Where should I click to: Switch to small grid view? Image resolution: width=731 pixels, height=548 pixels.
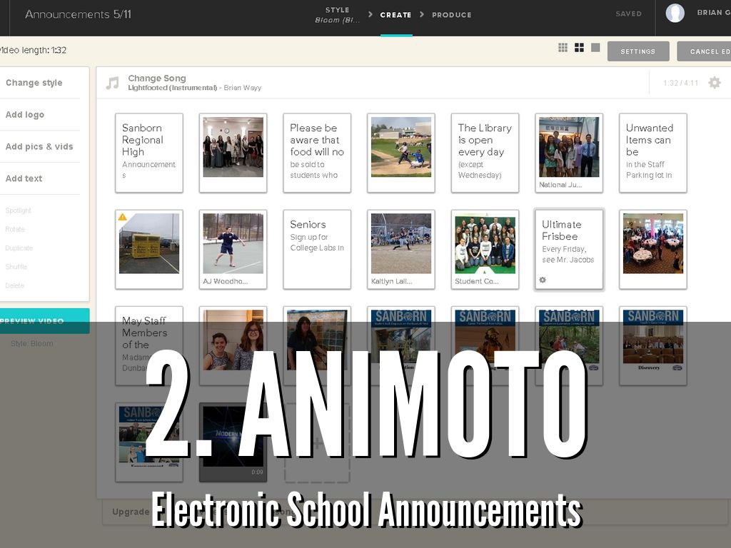563,48
